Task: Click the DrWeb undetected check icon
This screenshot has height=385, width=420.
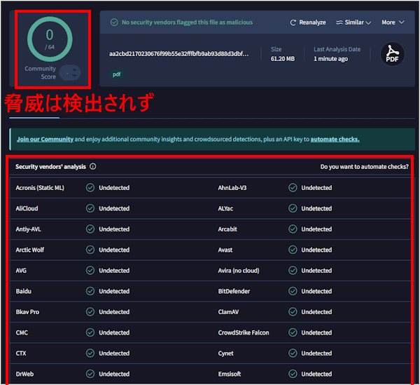Action: (90, 374)
